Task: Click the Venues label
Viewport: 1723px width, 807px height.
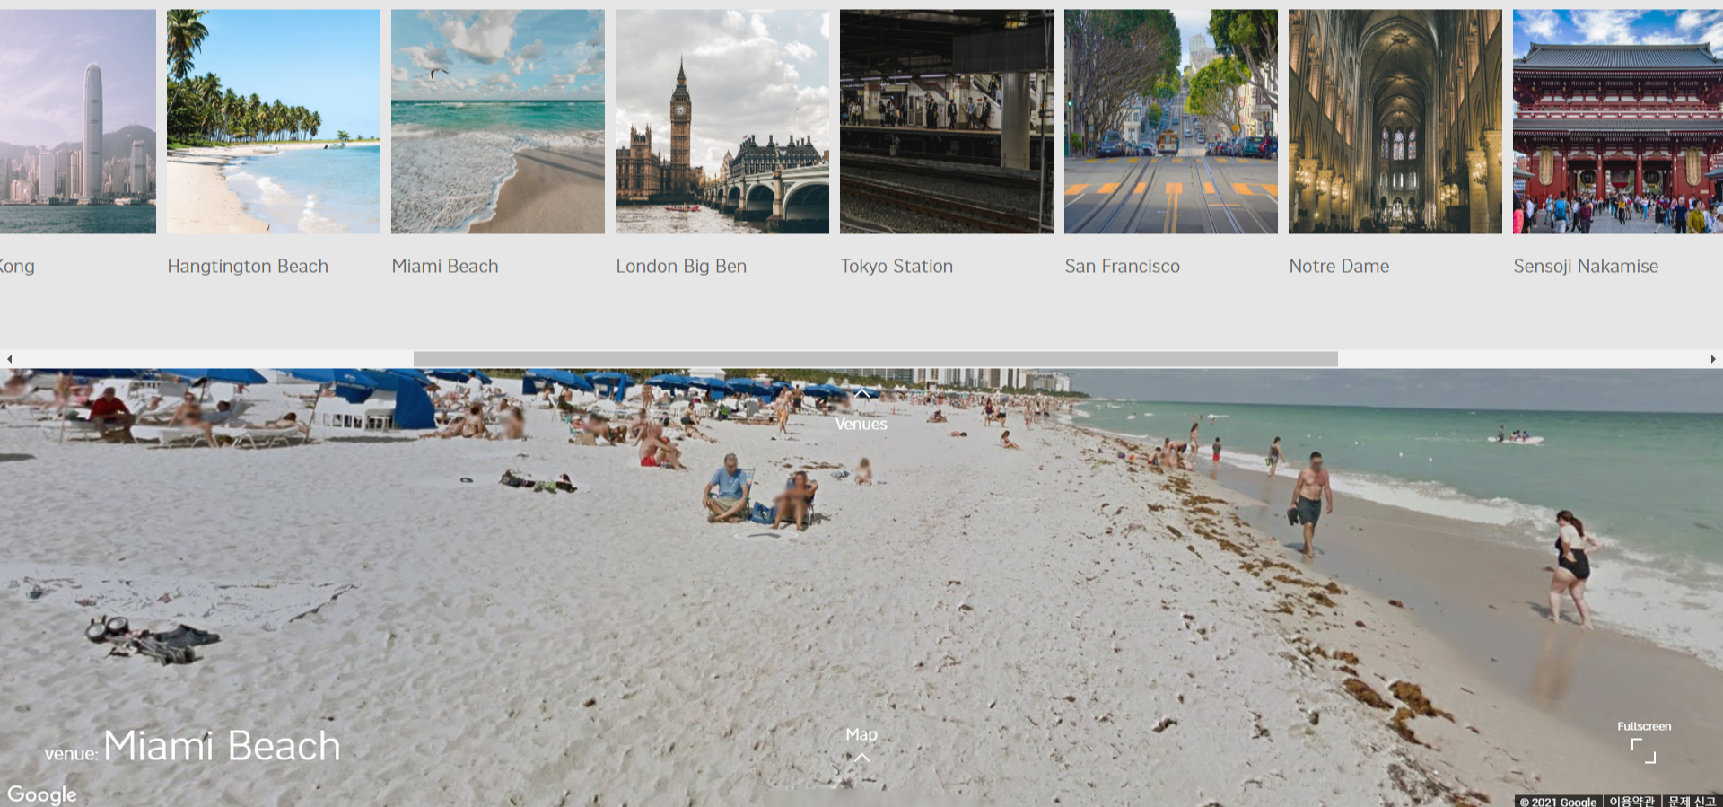Action: click(x=861, y=424)
